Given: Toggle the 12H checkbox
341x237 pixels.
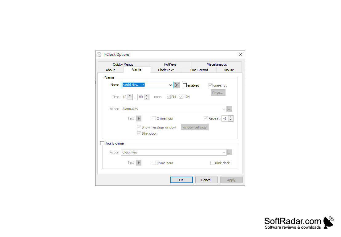Looking at the screenshot, I should pos(181,97).
